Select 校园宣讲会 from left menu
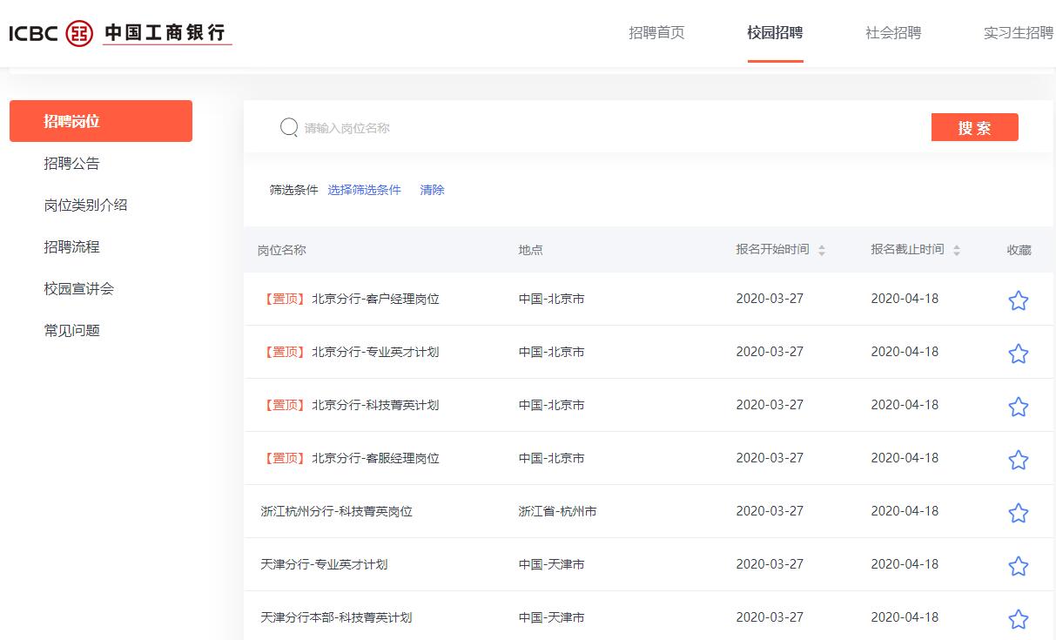The height and width of the screenshot is (640, 1056). pyautogui.click(x=79, y=289)
